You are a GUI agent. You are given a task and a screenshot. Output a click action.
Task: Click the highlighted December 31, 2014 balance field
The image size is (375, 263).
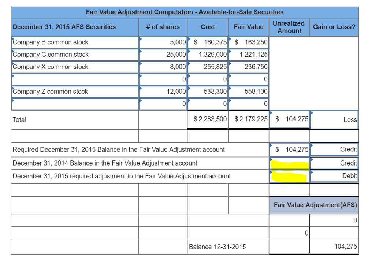[x=289, y=164]
